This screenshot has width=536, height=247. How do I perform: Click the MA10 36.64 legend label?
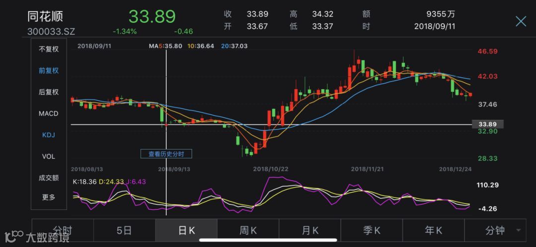click(201, 46)
